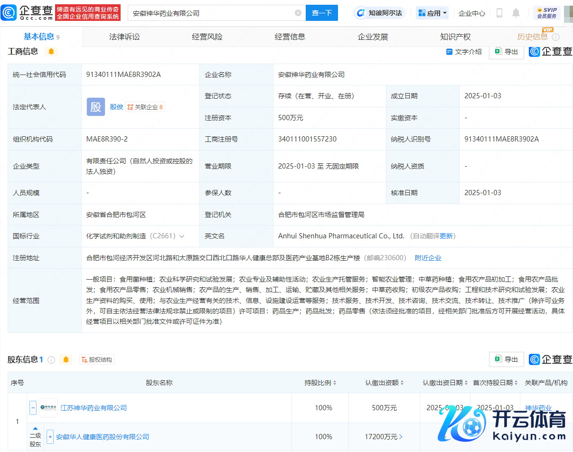573x452 pixels.
Task: Open the 附近企业 link
Action: [x=428, y=258]
